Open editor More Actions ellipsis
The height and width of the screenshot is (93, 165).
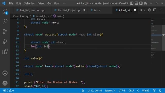coord(160,10)
